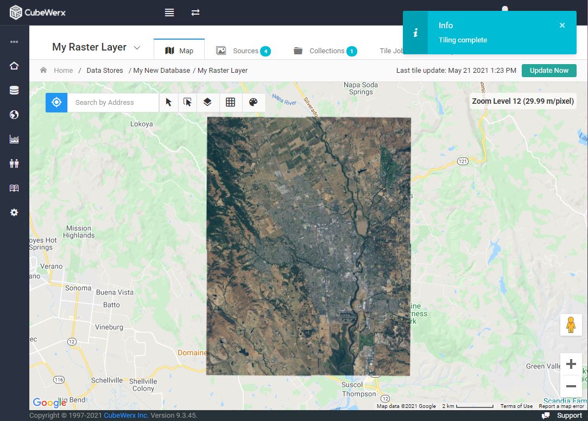The width and height of the screenshot is (588, 421).
Task: Click the Home breadcrumb link
Action: (64, 70)
